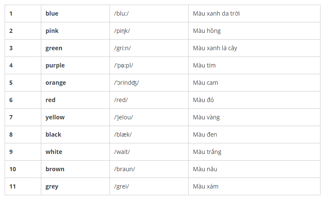
Task: Click the pronunciation "/wait/"
Action: 122,152
